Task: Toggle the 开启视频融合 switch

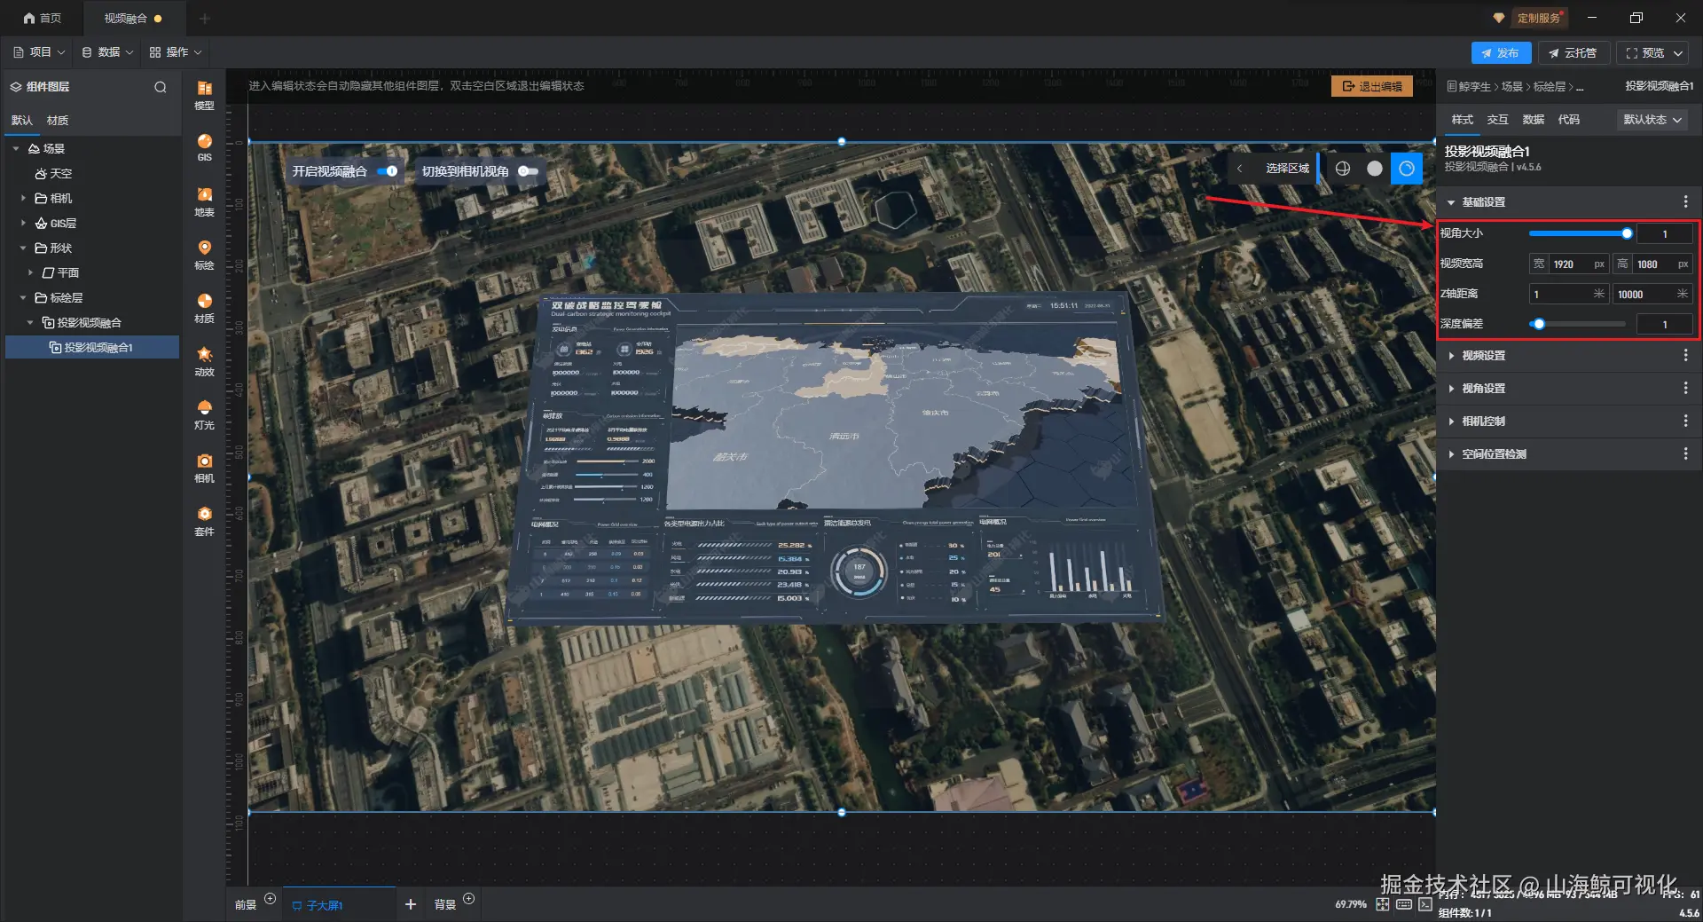Action: [x=388, y=171]
